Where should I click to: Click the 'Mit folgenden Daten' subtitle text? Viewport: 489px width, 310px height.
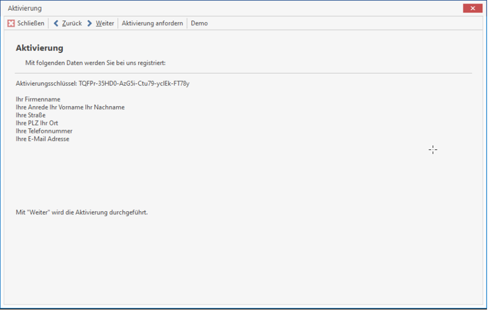point(95,63)
